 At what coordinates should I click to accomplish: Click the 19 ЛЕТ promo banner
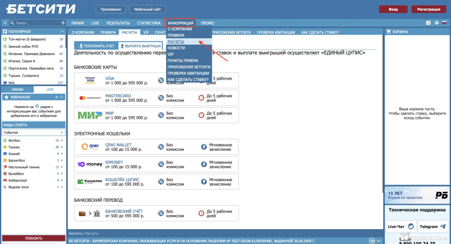click(x=417, y=195)
